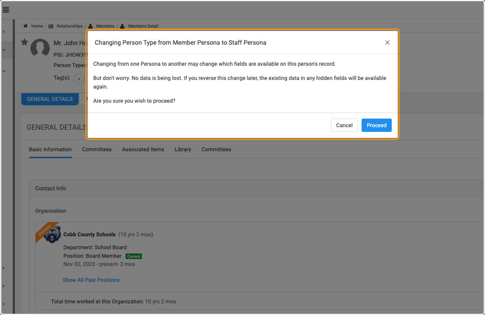Click 'Total time worked at this Organization' line
485x315 pixels.
114,301
